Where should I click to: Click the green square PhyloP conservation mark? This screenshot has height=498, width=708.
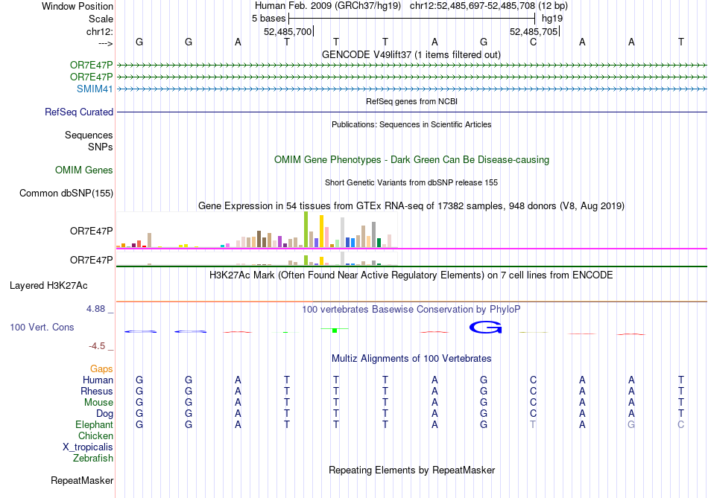tap(335, 331)
